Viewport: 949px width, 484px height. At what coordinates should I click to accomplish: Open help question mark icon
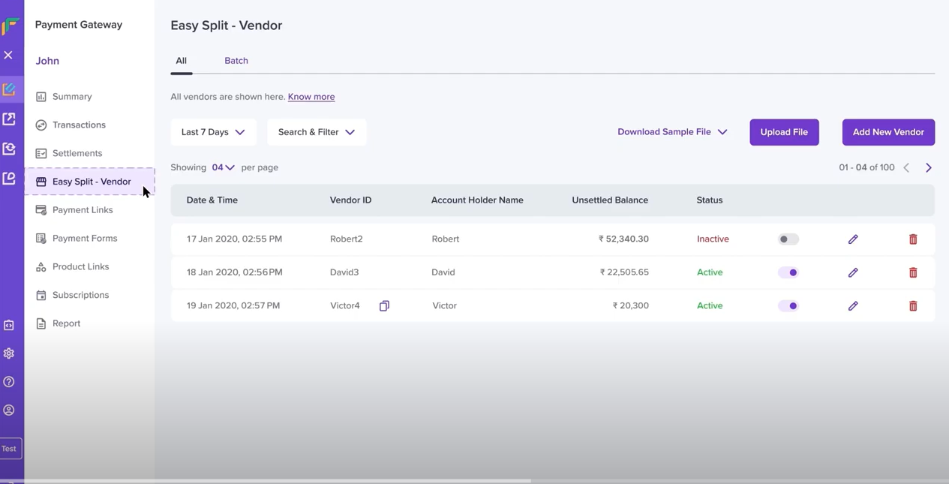9,382
